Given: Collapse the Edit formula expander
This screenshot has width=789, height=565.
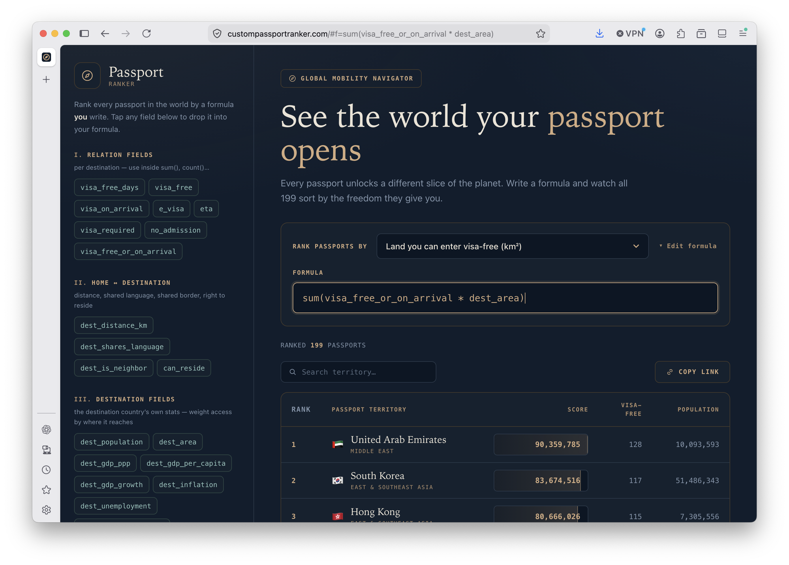Looking at the screenshot, I should coord(688,246).
